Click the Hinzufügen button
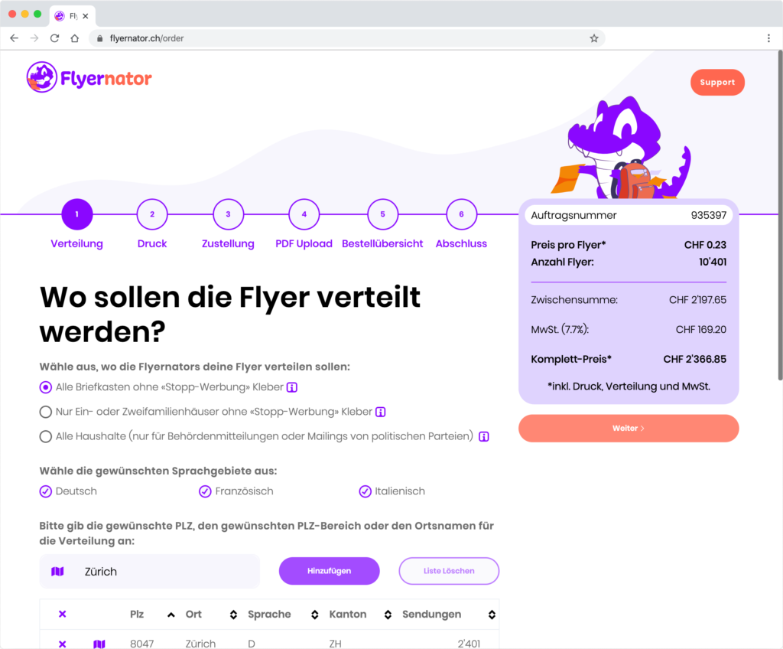The image size is (783, 649). click(x=329, y=571)
